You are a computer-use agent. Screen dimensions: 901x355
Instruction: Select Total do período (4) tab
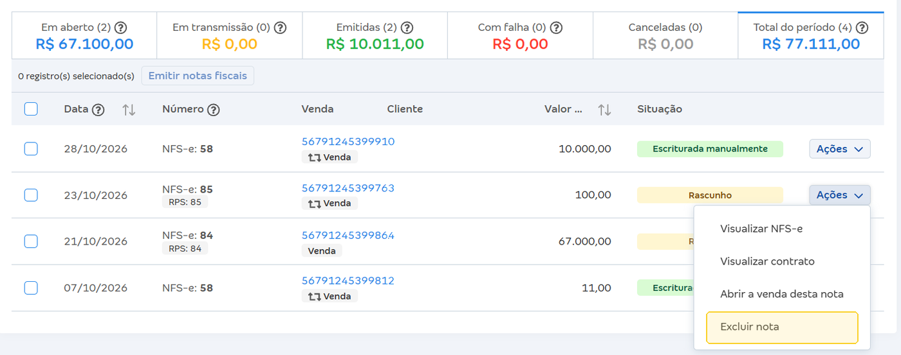click(x=811, y=35)
